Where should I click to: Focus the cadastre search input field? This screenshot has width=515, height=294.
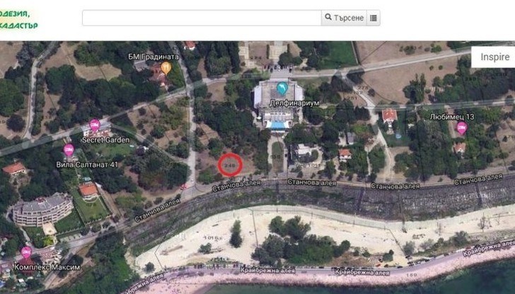click(x=202, y=18)
